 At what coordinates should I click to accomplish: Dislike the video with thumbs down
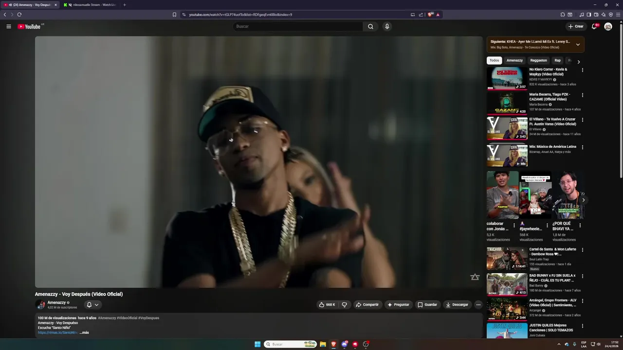coord(345,305)
